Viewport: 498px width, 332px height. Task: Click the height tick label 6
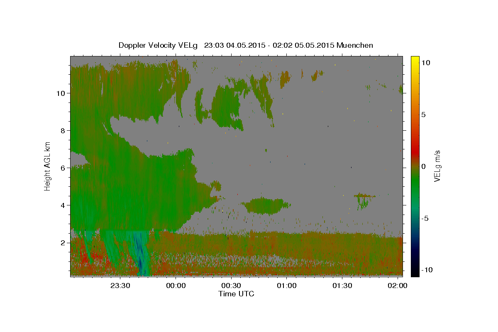(x=62, y=168)
